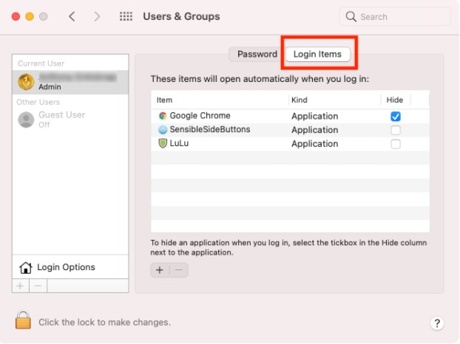The image size is (460, 344).
Task: Switch to the Password tab
Action: click(257, 54)
